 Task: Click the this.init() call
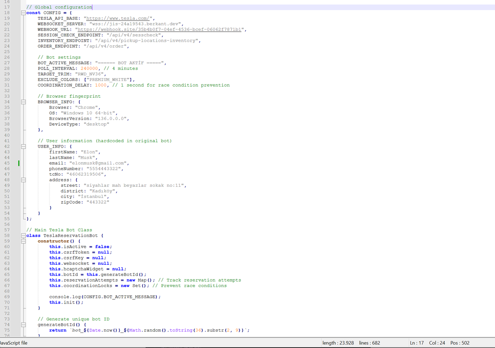pos(66,302)
